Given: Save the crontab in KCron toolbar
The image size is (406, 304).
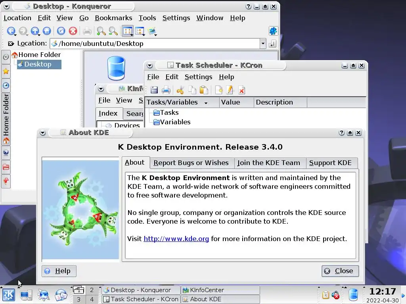Looking at the screenshot, I should coord(154,90).
